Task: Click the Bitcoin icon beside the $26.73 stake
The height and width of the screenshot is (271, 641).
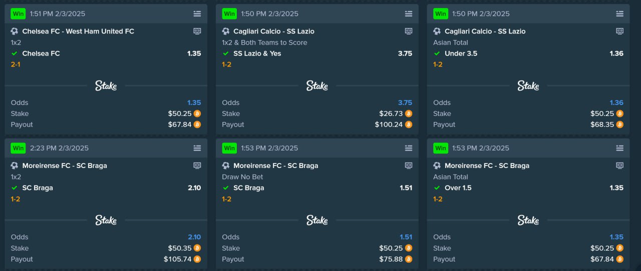Action: [x=409, y=113]
